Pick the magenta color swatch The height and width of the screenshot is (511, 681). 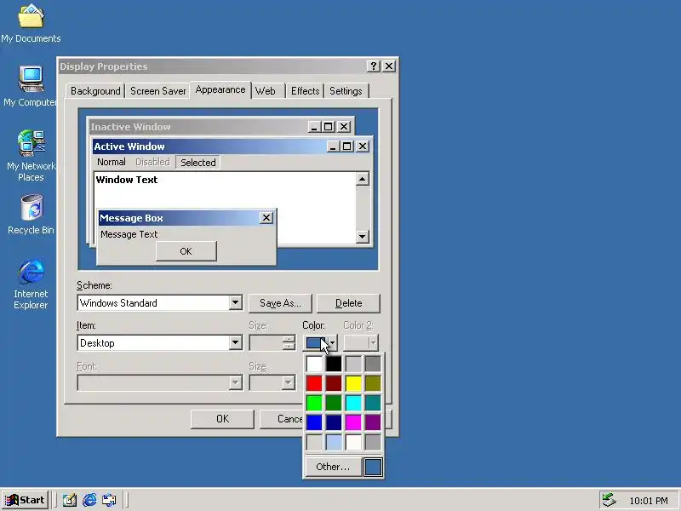(353, 422)
